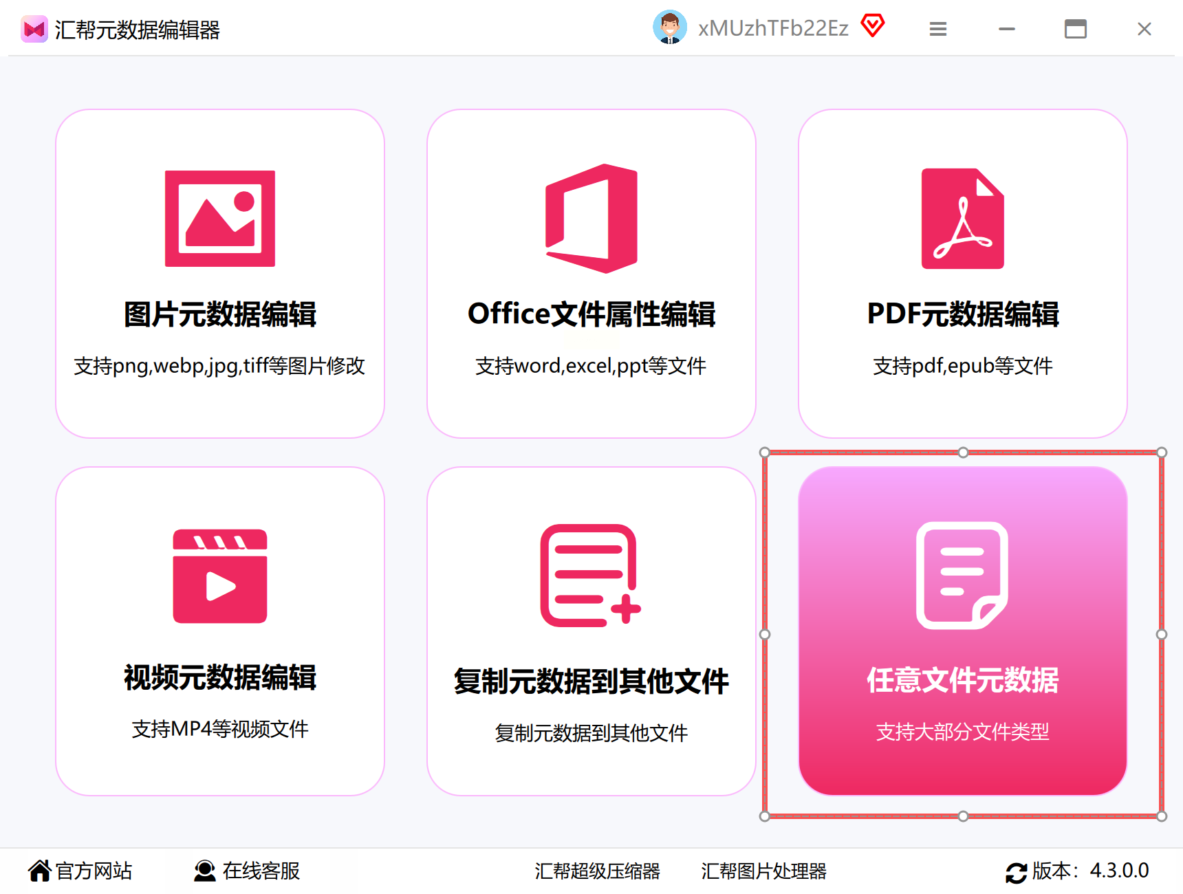Click 支持word,excel,ppt等文件 description

click(x=591, y=366)
